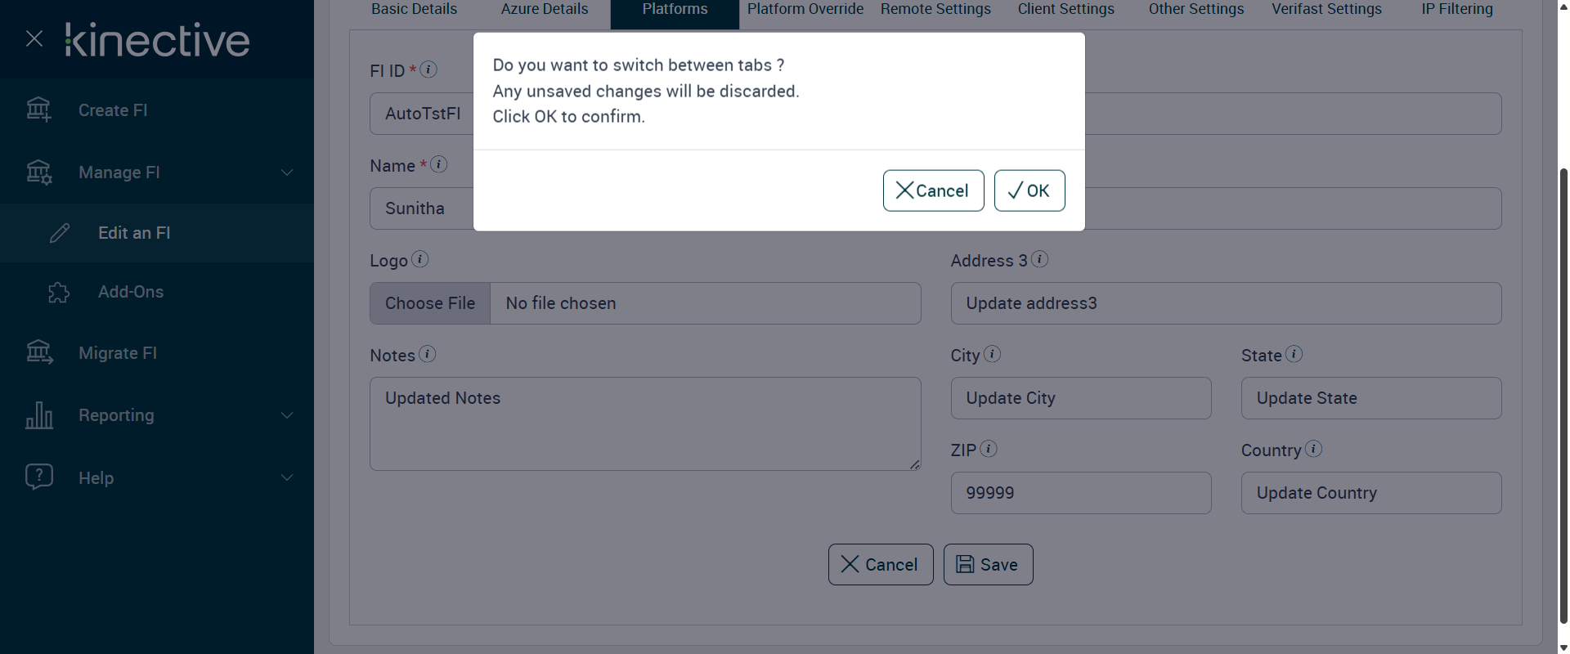Click the info icon next to ZIP

989,449
